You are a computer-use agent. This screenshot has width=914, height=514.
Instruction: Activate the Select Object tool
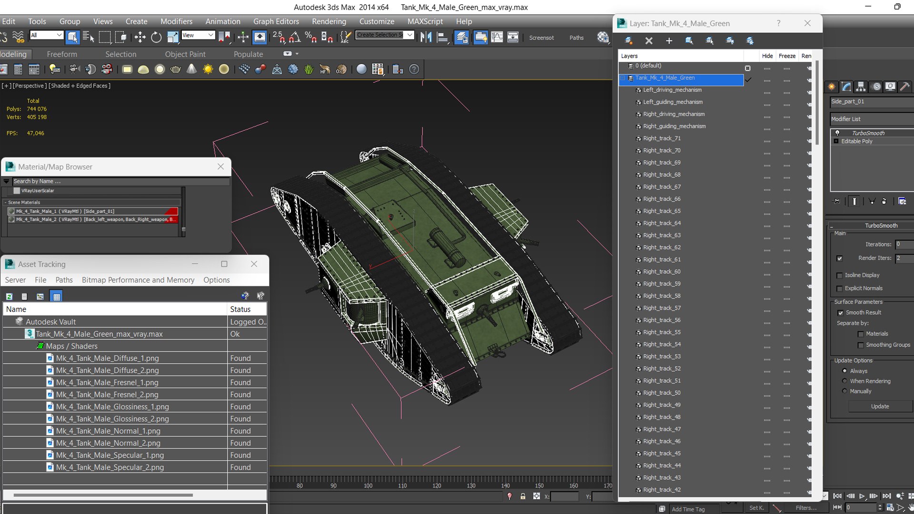click(72, 37)
